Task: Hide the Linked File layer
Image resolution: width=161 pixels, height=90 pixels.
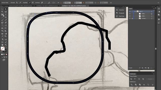Action: pyautogui.click(x=130, y=18)
